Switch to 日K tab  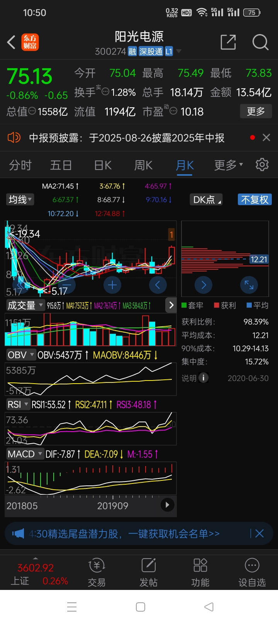[x=103, y=165]
